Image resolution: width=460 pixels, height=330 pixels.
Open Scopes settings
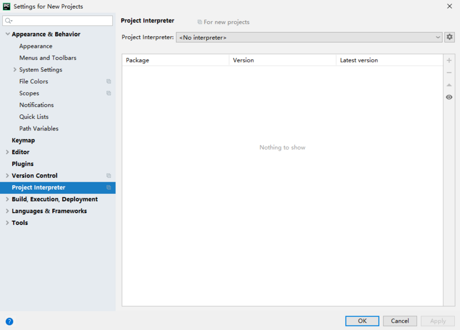click(29, 93)
